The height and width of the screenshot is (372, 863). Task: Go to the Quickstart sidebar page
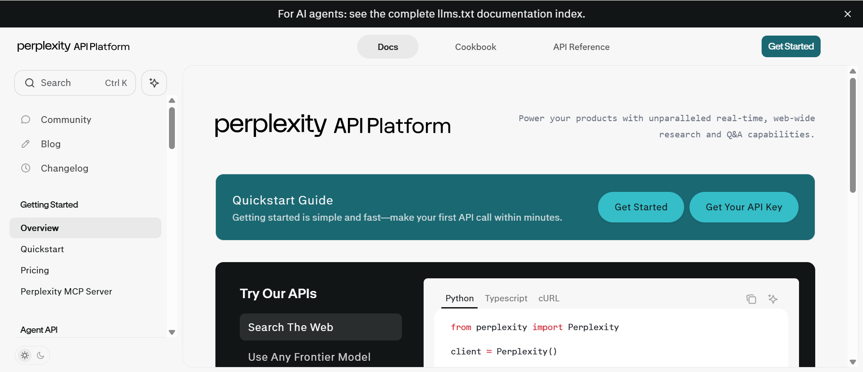pos(42,249)
